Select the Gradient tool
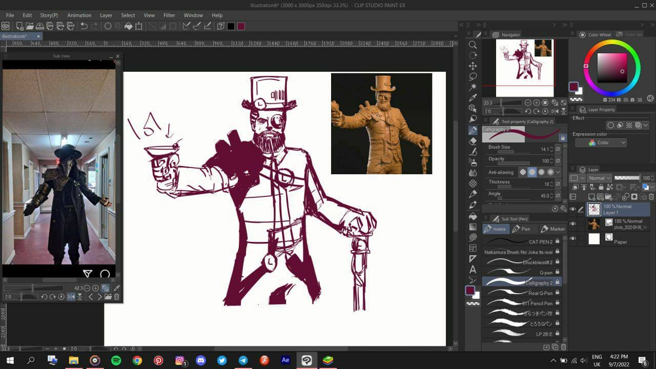This screenshot has height=369, width=656. (473, 227)
